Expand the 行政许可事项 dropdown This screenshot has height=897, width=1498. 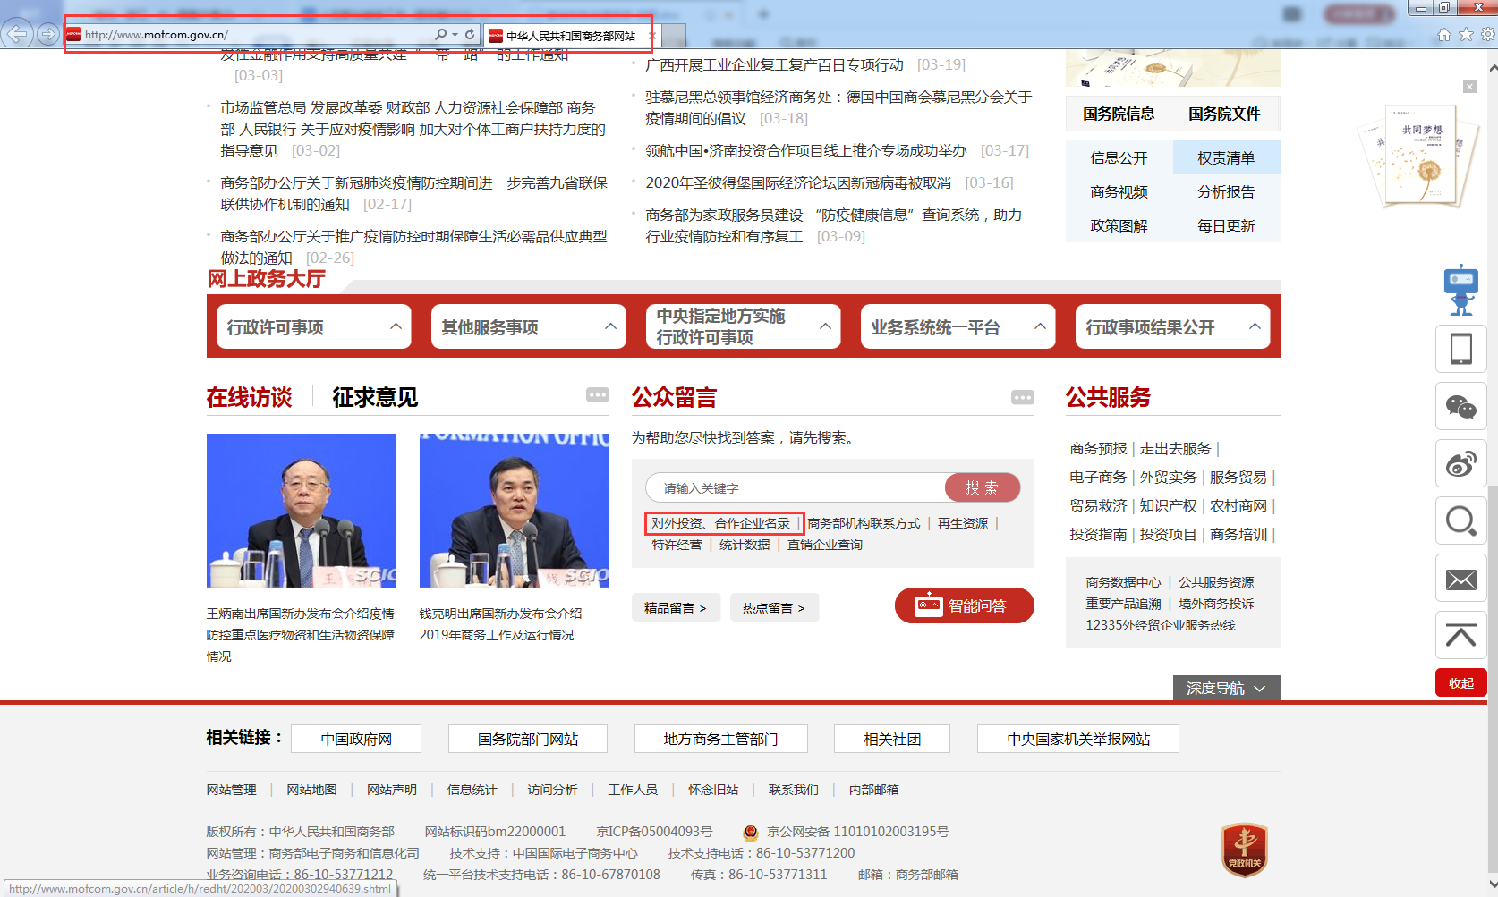(313, 327)
